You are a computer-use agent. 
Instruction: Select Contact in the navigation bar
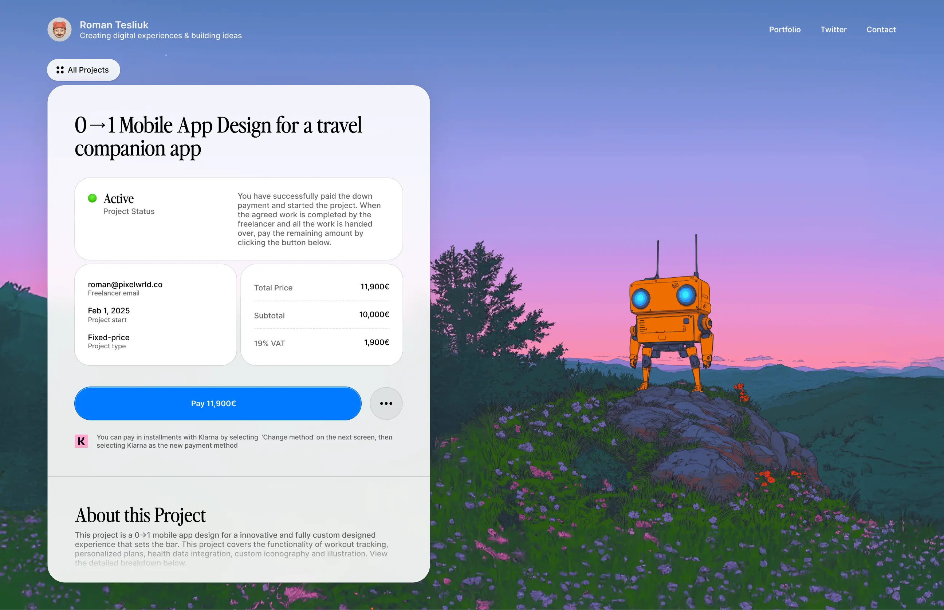pos(881,29)
